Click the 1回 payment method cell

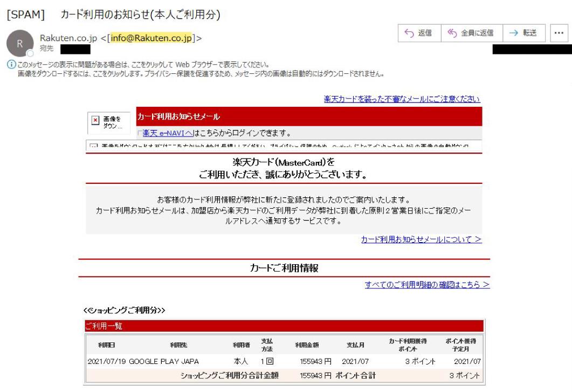click(x=267, y=362)
